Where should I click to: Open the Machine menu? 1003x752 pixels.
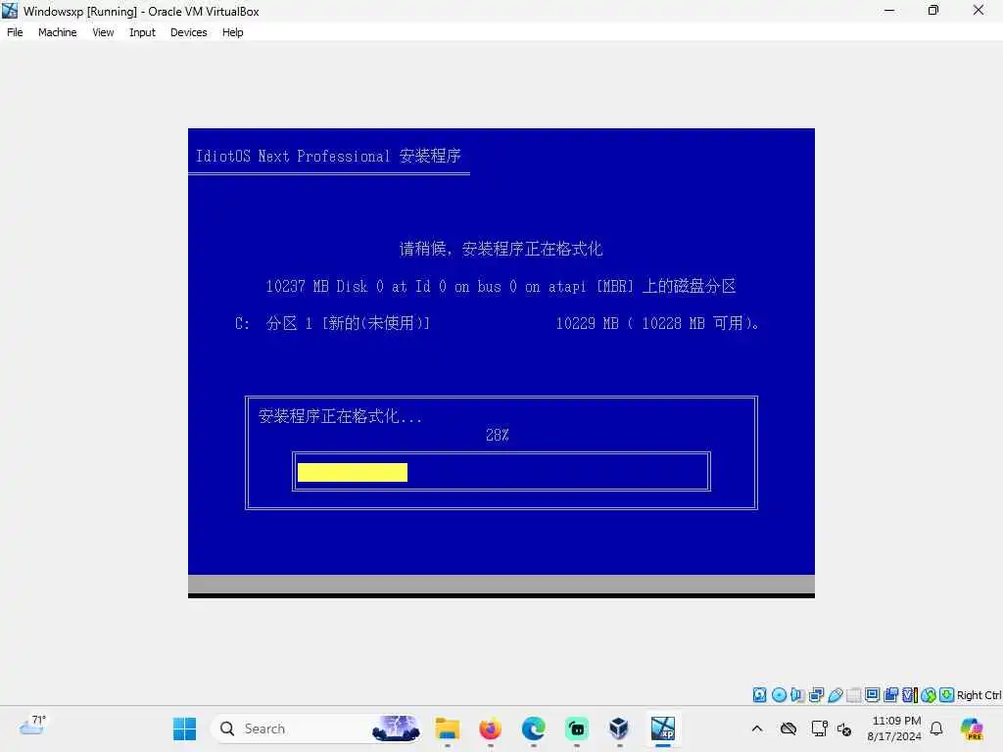click(57, 32)
